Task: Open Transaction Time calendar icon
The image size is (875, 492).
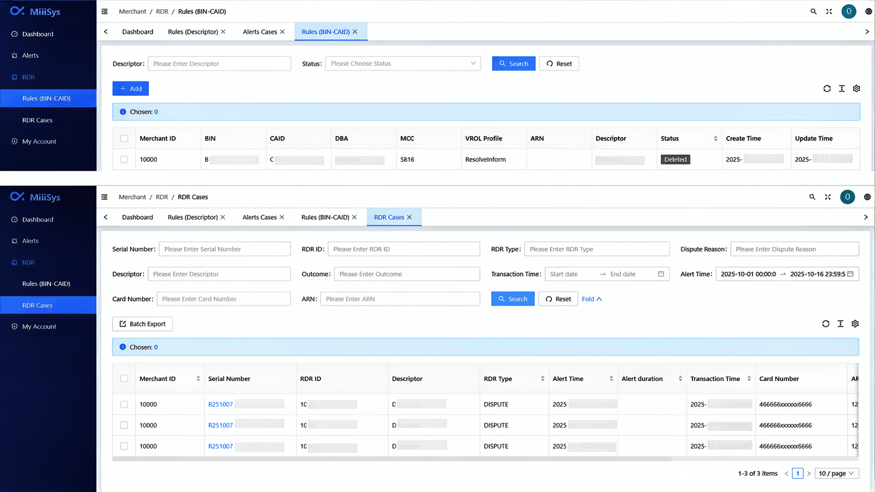Action: (661, 274)
